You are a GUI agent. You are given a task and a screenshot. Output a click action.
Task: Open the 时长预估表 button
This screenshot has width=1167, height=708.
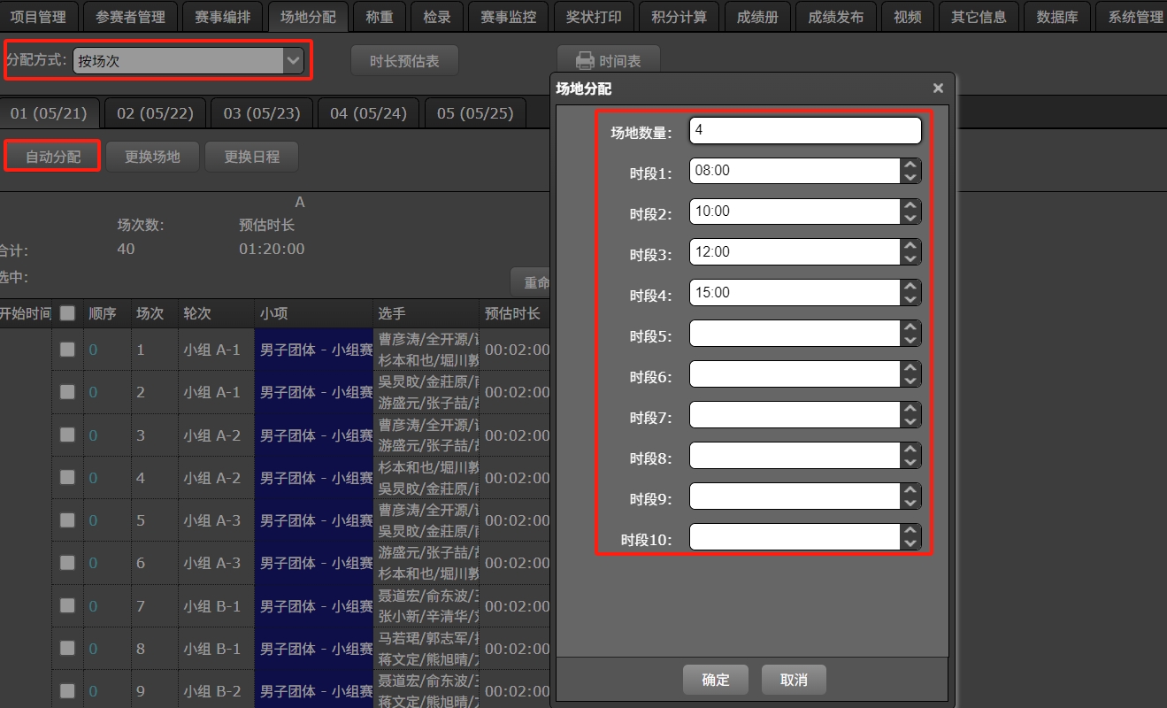pos(404,61)
